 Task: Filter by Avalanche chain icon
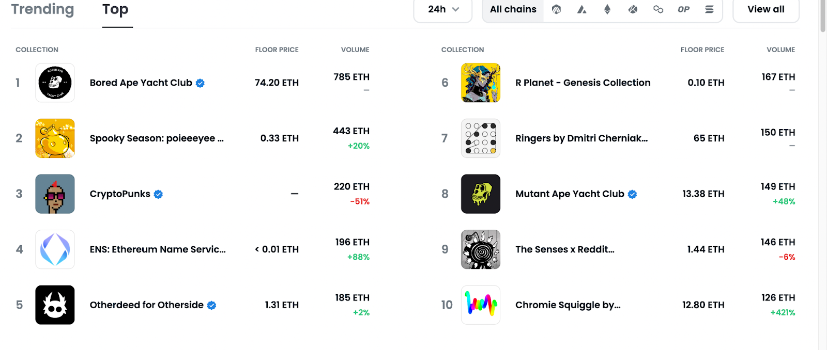click(582, 9)
